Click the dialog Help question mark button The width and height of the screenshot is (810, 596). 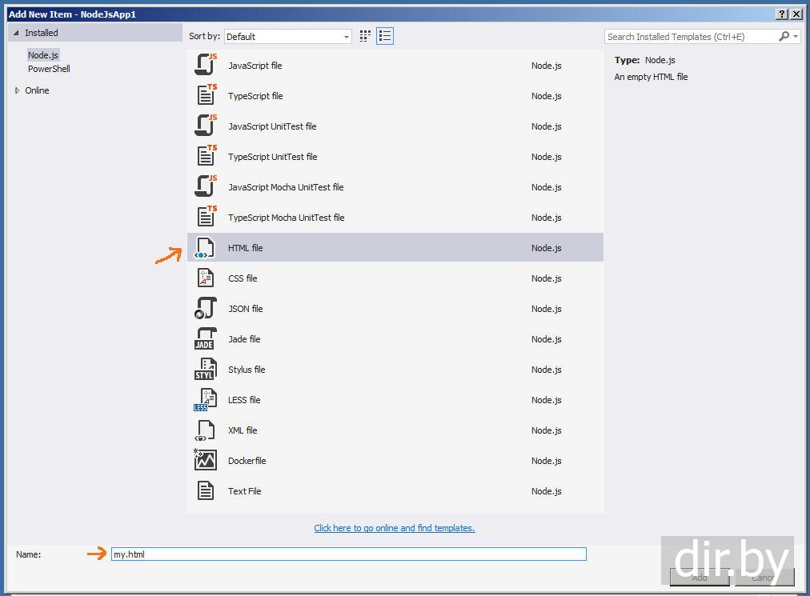pos(783,14)
